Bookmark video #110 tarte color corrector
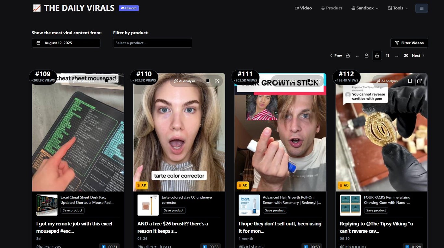Image resolution: width=444 pixels, height=248 pixels. [207, 81]
